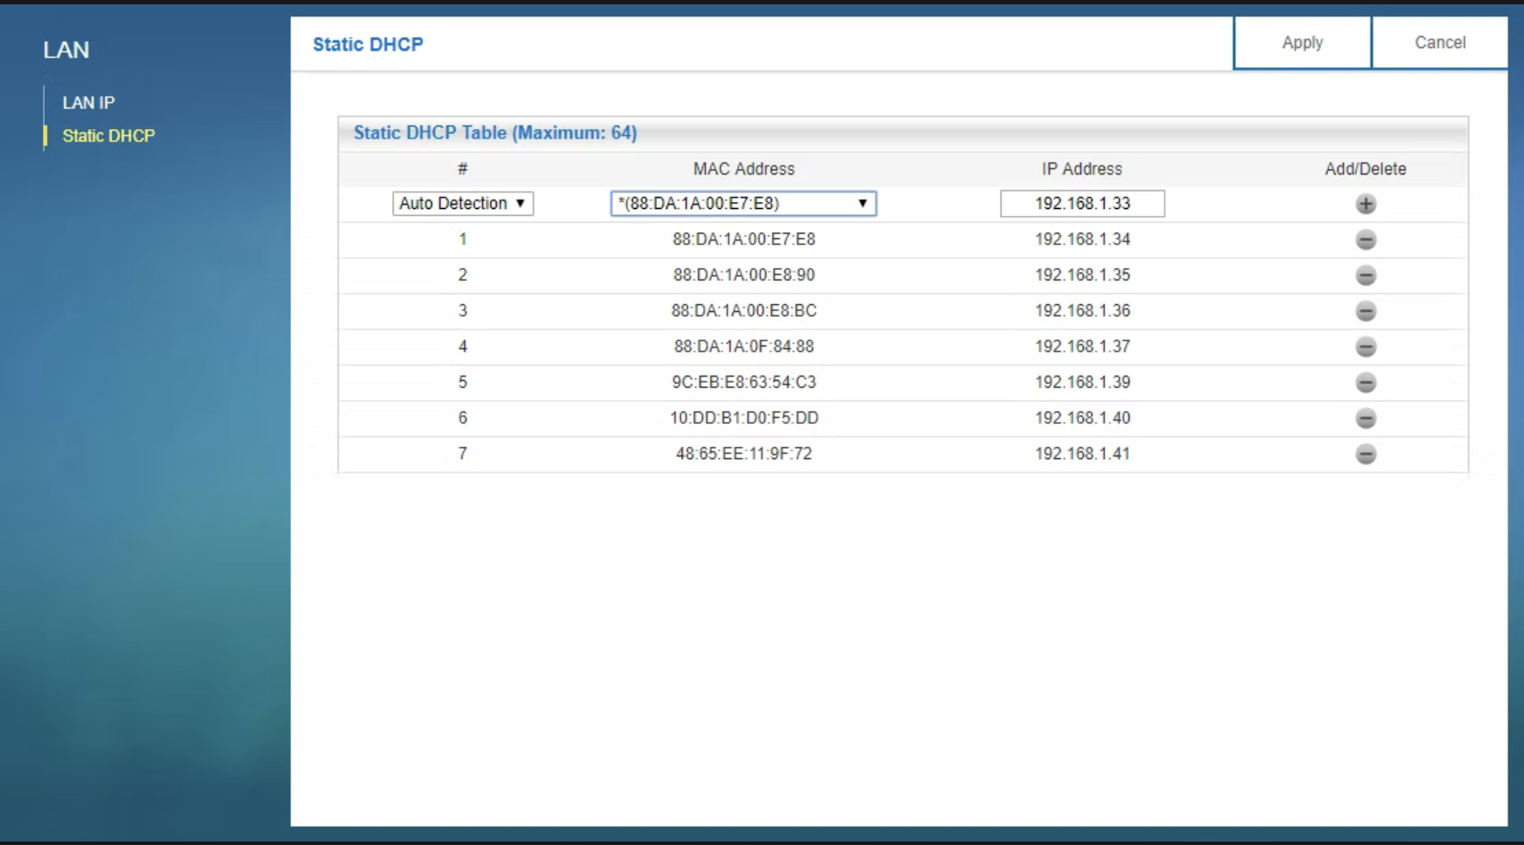Remove the reservation for 192.168.1.39
Image resolution: width=1524 pixels, height=845 pixels.
pos(1367,383)
